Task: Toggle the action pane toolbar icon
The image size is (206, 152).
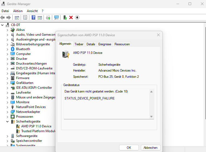Action: point(40,17)
